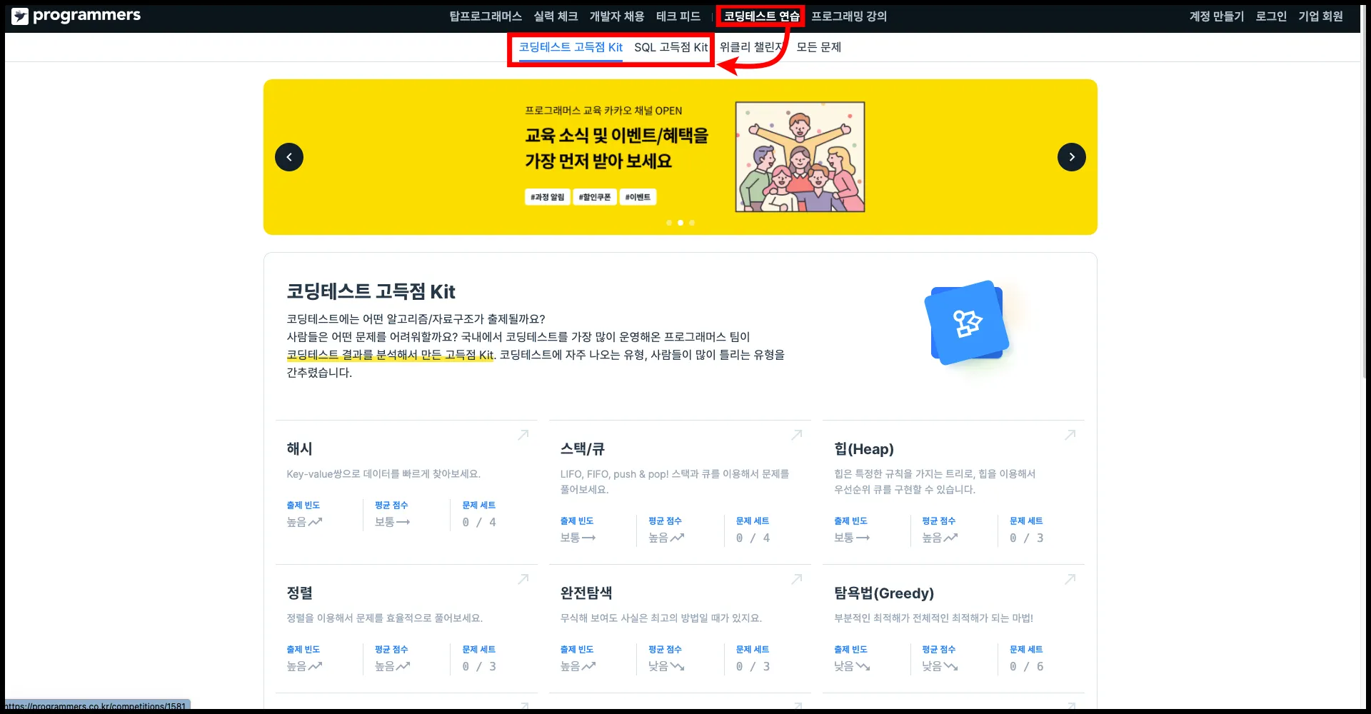The height and width of the screenshot is (714, 1371).
Task: Switch to 위클리 챌린지 tab
Action: [x=752, y=47]
